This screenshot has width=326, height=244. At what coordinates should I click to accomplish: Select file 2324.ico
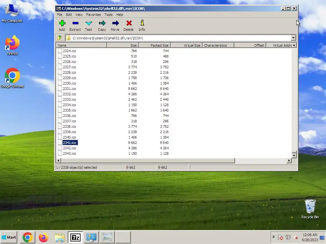click(69, 51)
